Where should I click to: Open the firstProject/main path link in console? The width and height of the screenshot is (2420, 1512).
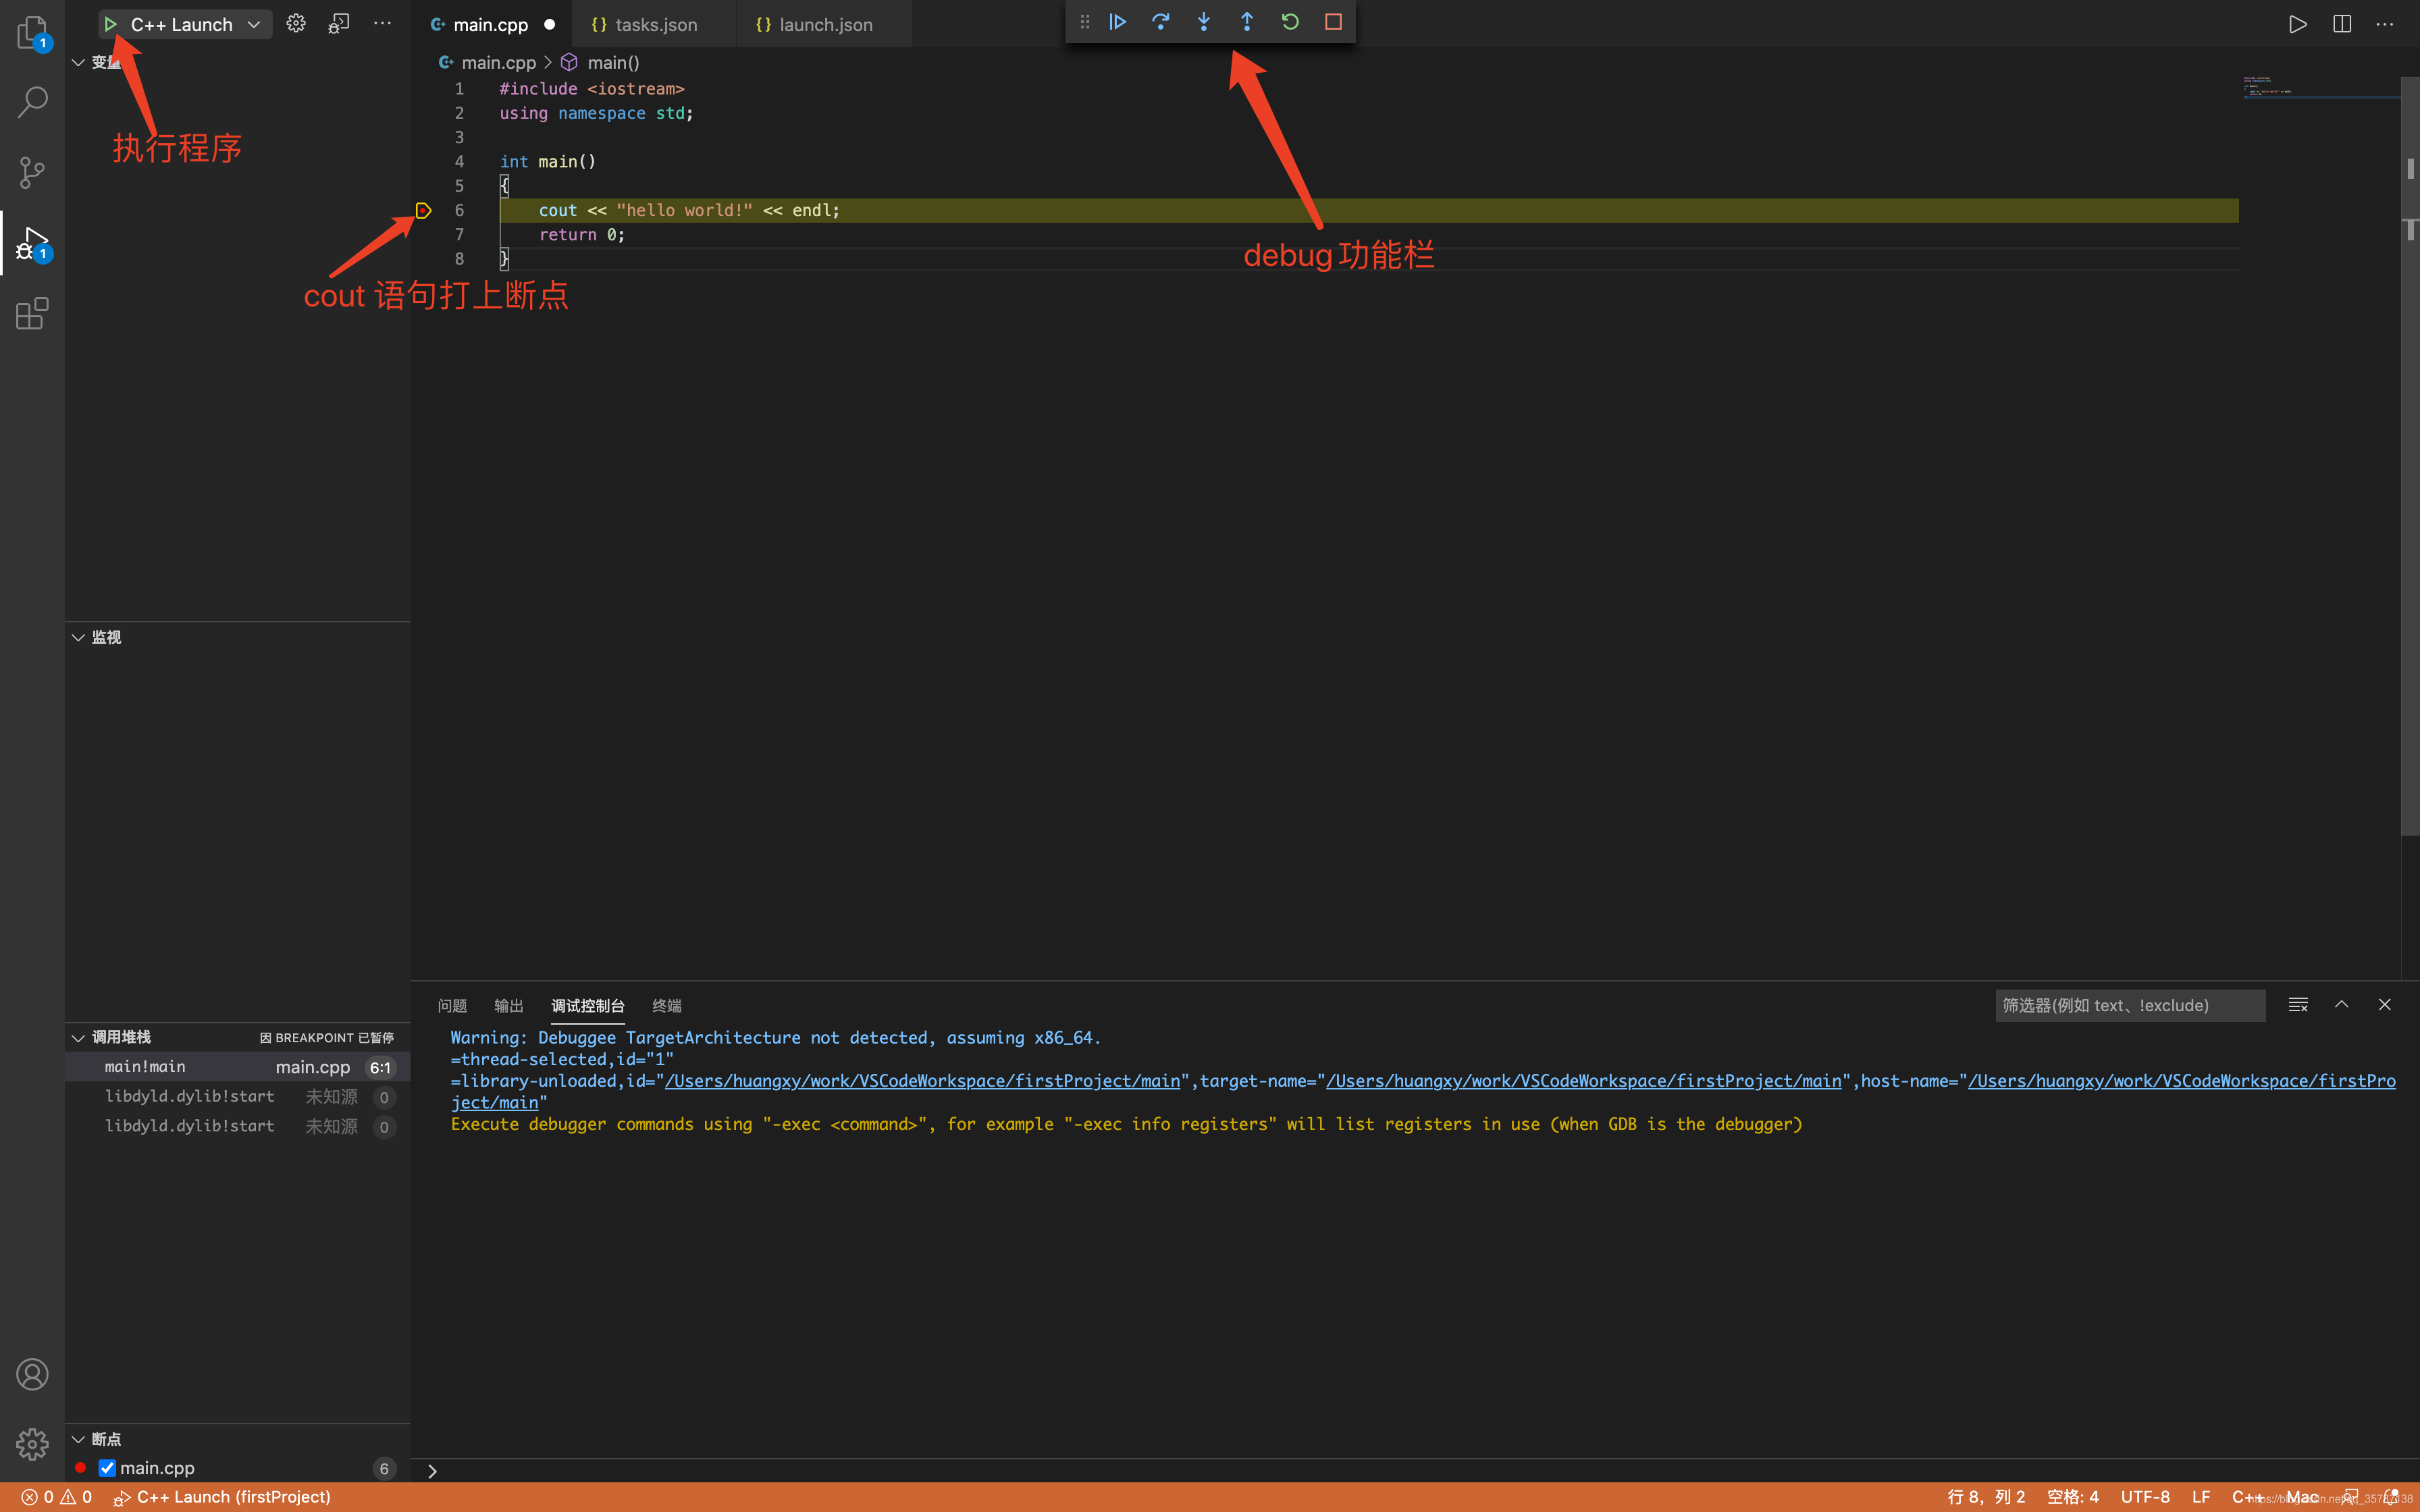[x=921, y=1081]
